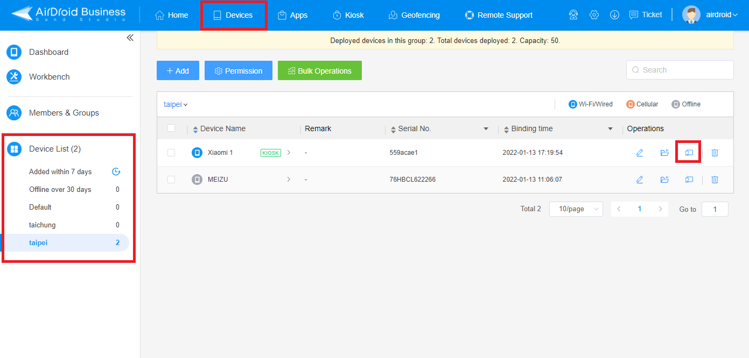Click move-to-group folder icon for Xiaomi 1

[664, 153]
